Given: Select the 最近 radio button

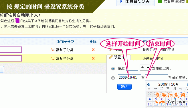Looking at the screenshot, I should click(x=113, y=69).
